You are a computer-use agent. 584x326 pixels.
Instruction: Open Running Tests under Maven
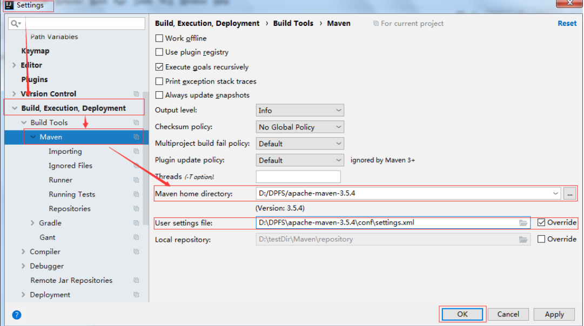tap(72, 195)
